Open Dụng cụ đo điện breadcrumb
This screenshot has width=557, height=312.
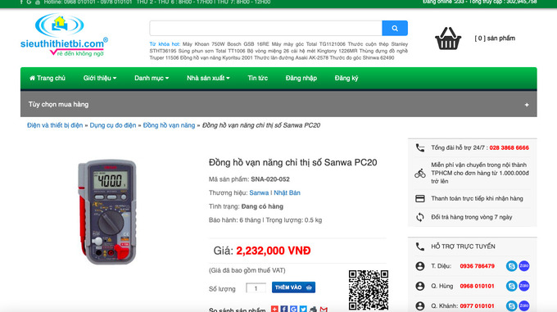[x=112, y=125]
